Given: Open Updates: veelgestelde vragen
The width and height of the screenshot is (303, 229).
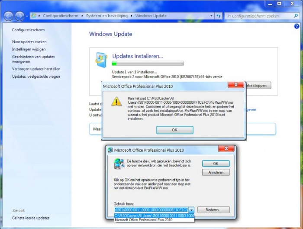Looking at the screenshot, I should [36, 76].
